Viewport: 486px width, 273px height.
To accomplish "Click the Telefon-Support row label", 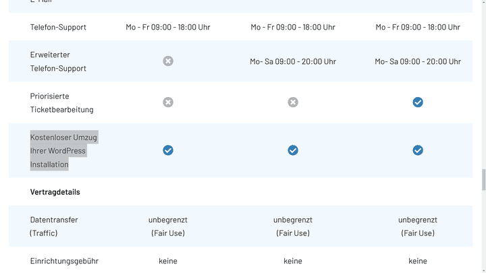I will 58,27.
